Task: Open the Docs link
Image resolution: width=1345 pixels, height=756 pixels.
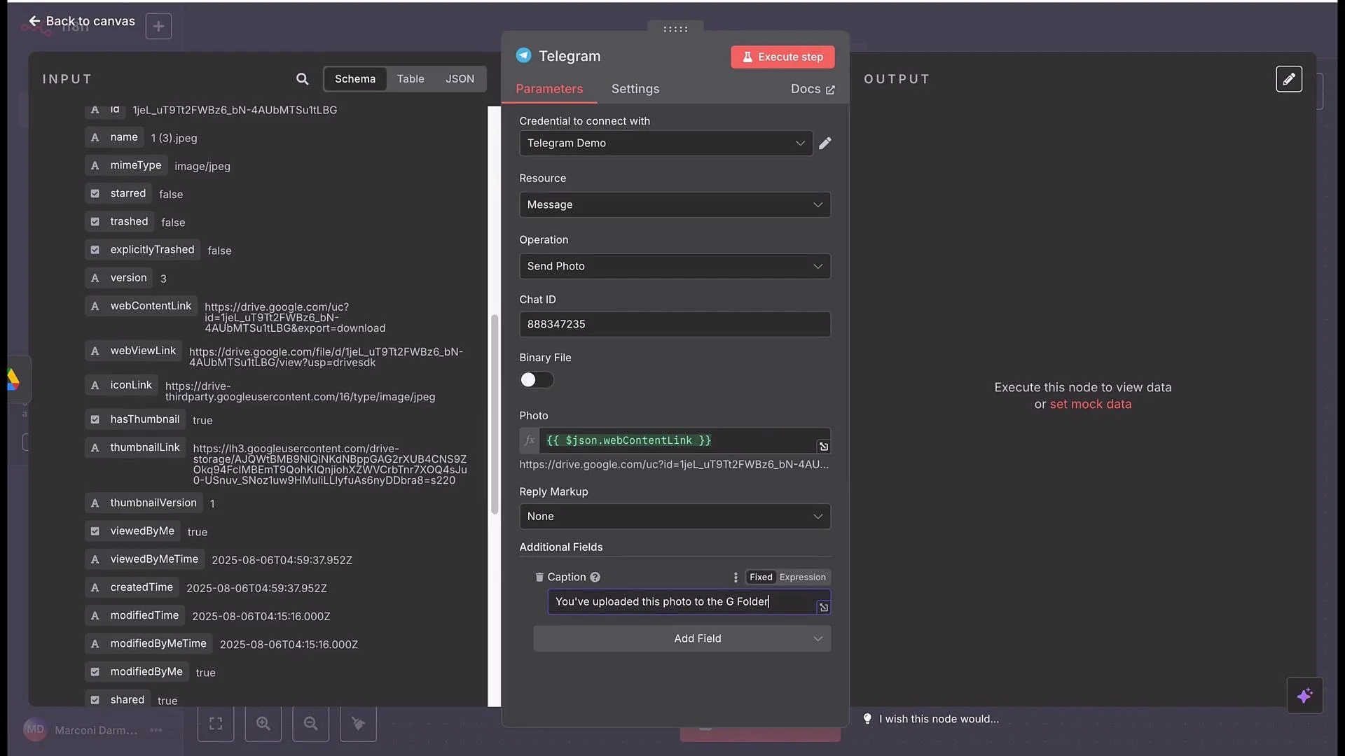Action: [x=813, y=89]
